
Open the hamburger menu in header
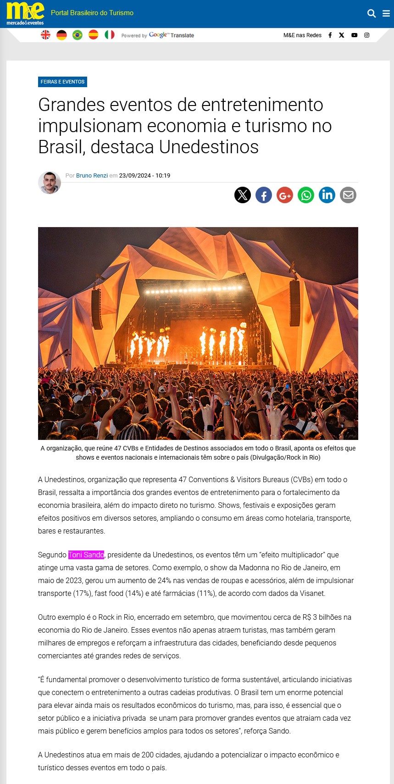point(386,14)
